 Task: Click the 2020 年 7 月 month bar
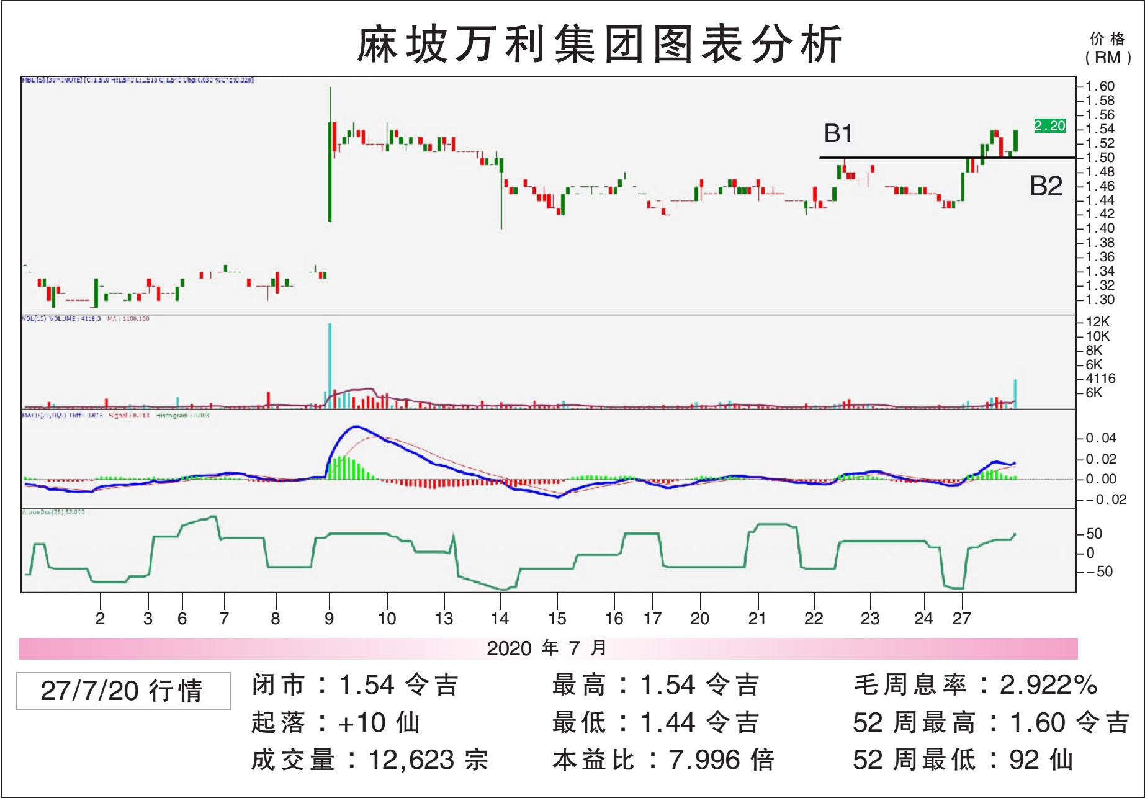(549, 648)
